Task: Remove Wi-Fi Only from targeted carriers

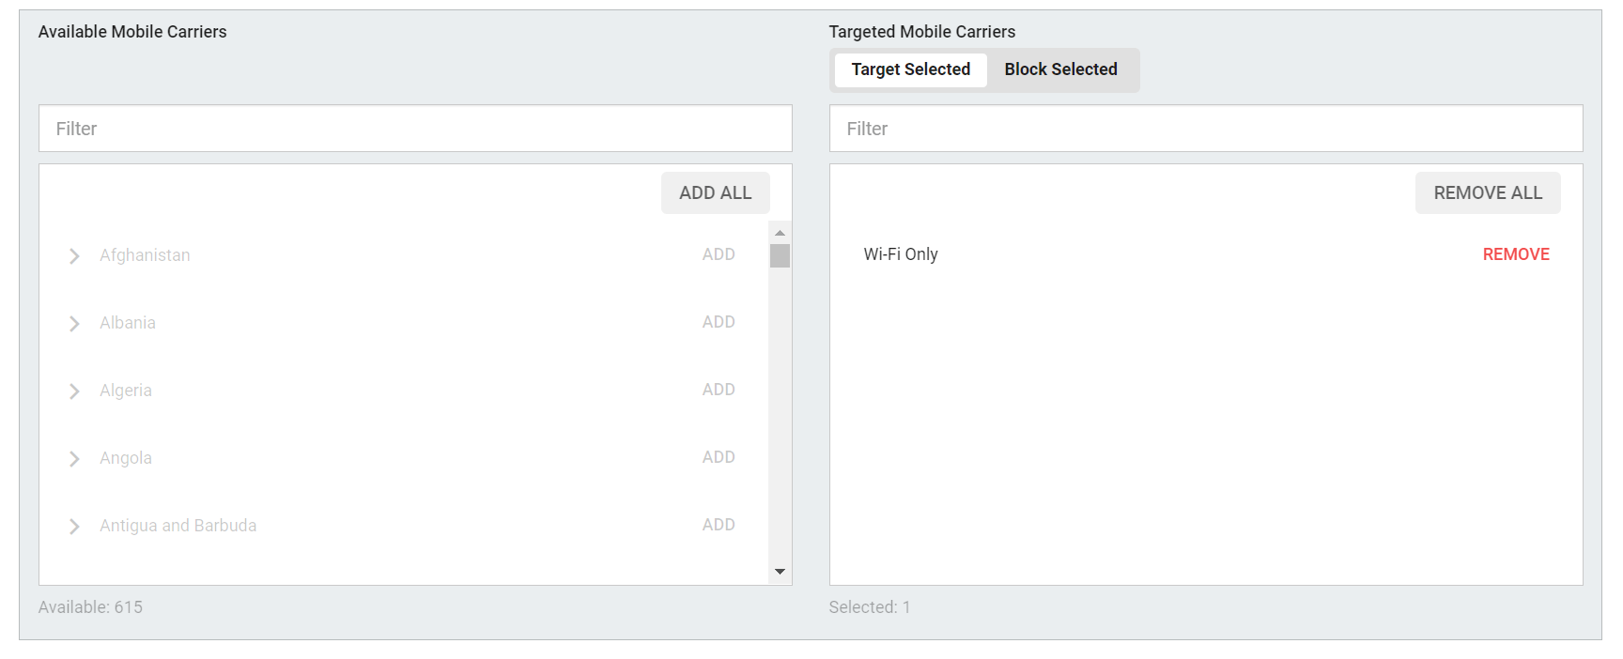Action: 1515,254
